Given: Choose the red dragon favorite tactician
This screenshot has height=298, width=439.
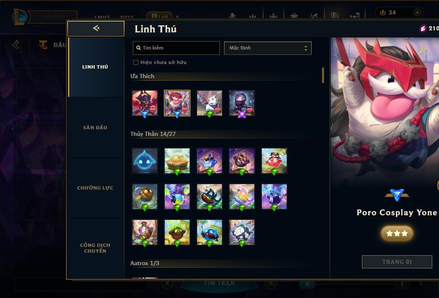Looking at the screenshot, I should pyautogui.click(x=145, y=103).
